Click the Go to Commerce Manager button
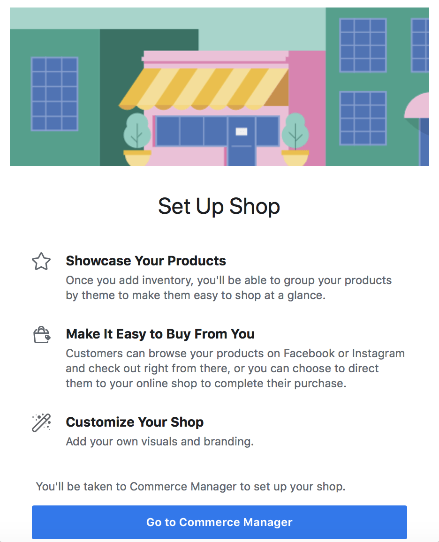 click(219, 522)
